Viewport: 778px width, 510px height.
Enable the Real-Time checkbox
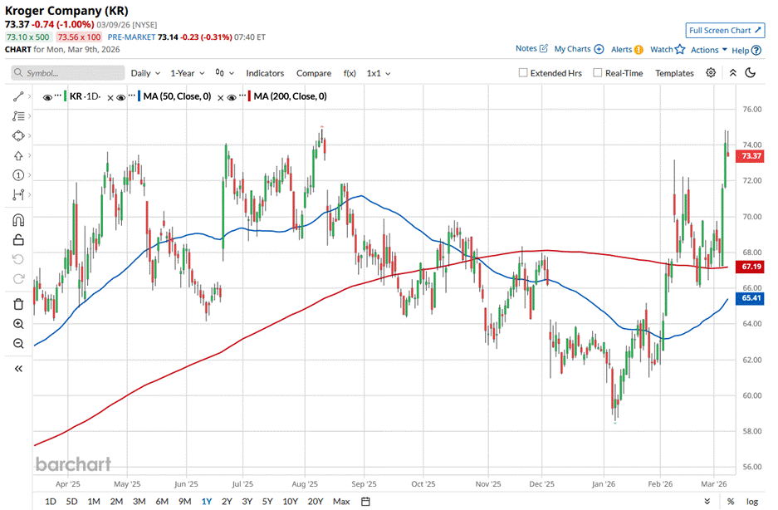(598, 72)
